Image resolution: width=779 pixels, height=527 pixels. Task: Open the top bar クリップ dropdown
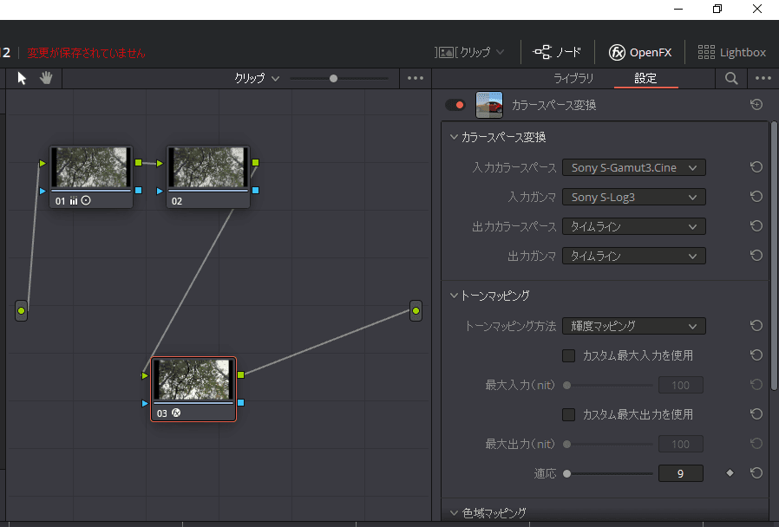(x=470, y=52)
